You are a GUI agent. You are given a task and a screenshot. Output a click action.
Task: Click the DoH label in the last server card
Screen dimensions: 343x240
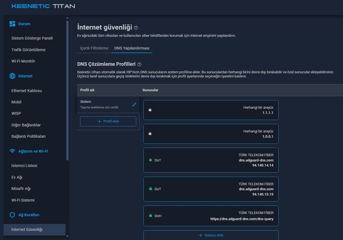(158, 216)
